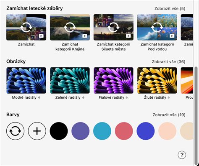Add a custom color with plus icon
The image size is (199, 166).
(37, 131)
